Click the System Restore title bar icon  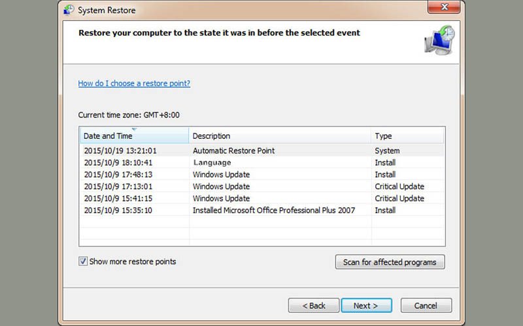coord(68,10)
